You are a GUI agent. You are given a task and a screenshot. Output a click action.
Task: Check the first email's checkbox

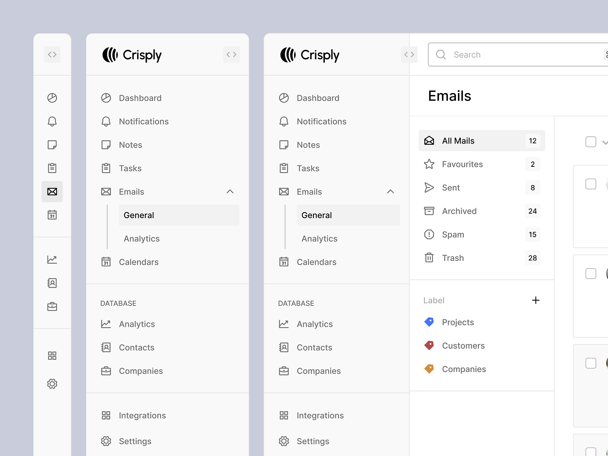591,184
